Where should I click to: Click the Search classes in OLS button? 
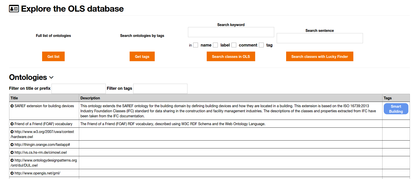click(x=231, y=56)
